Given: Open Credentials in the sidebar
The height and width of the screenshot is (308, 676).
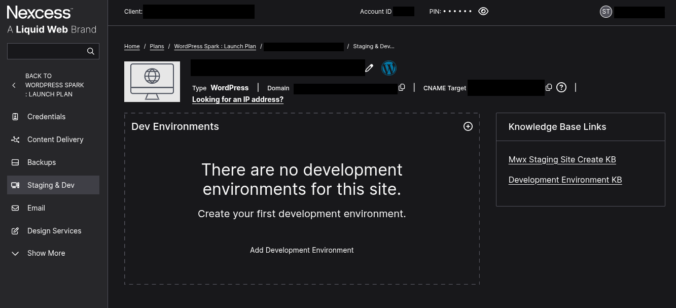Looking at the screenshot, I should point(46,117).
